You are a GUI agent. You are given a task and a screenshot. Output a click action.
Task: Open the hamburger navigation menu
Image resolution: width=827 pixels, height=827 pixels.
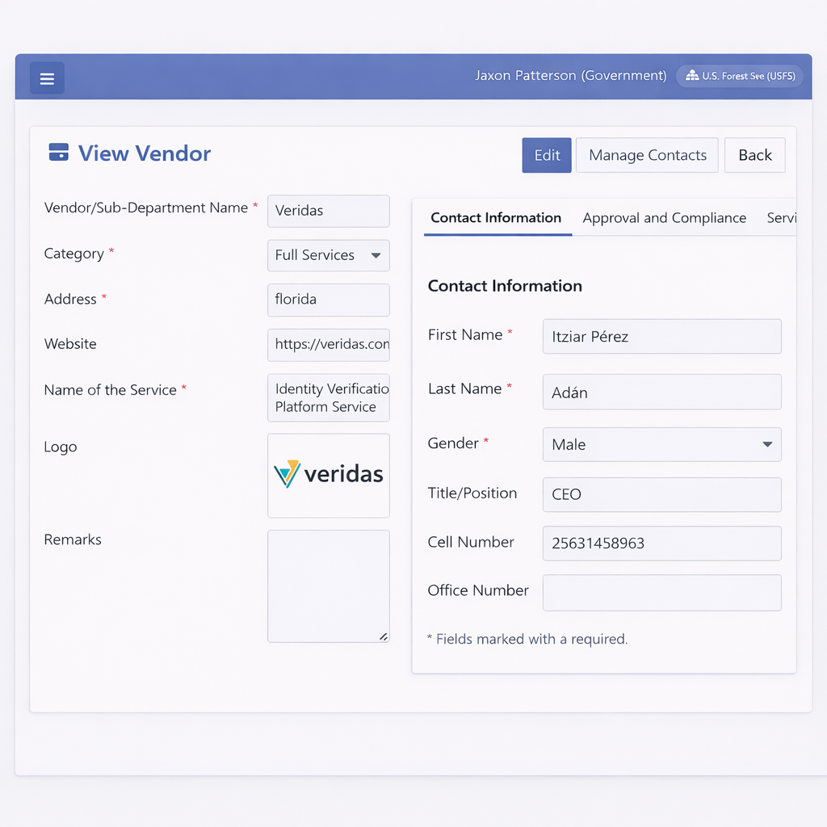pyautogui.click(x=47, y=78)
